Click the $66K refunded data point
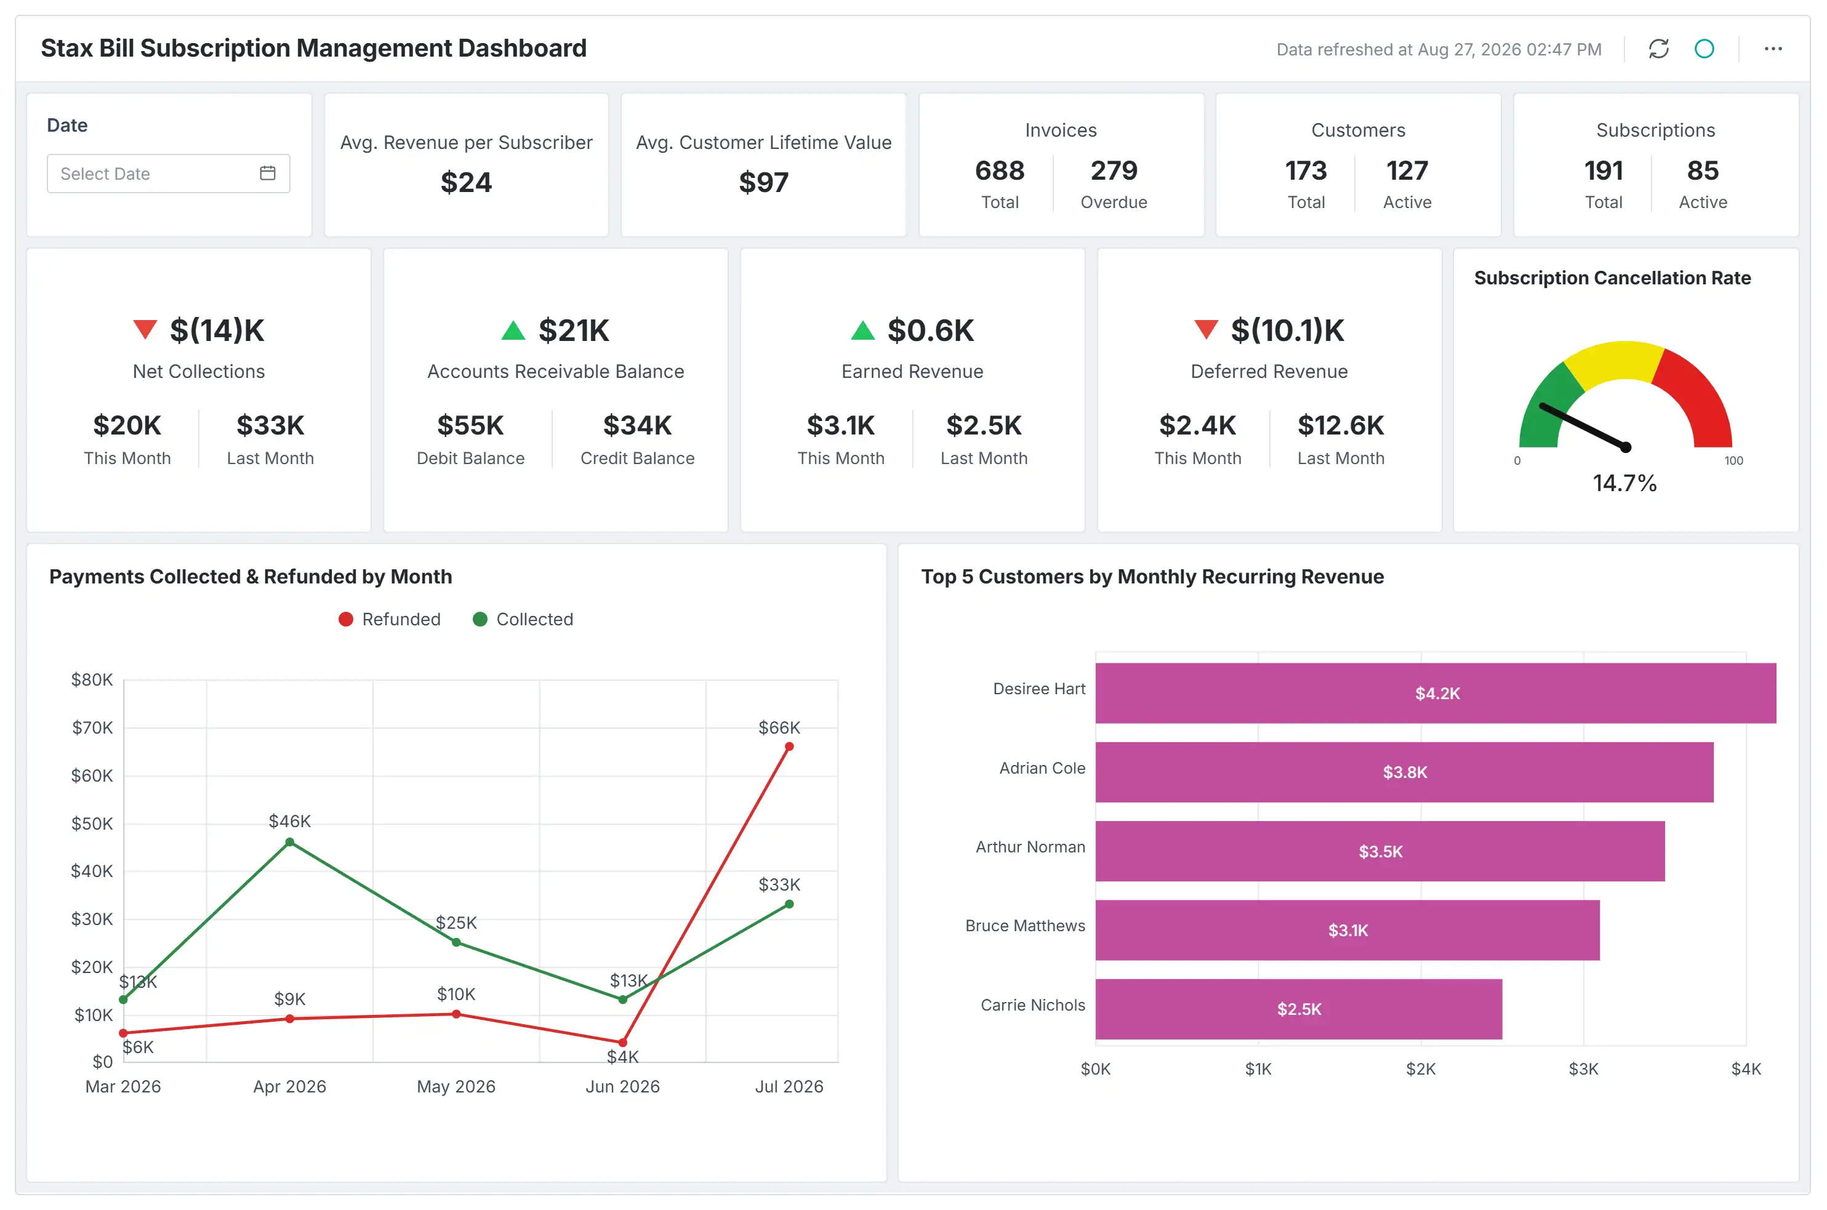The width and height of the screenshot is (1827, 1210). click(789, 746)
